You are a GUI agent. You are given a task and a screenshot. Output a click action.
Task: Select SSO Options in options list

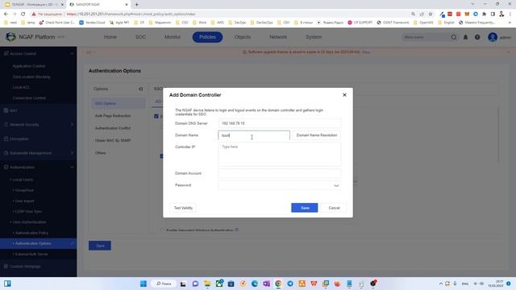[119, 103]
